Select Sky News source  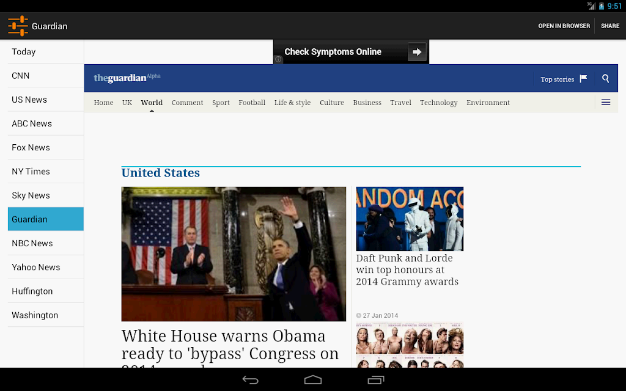(45, 195)
